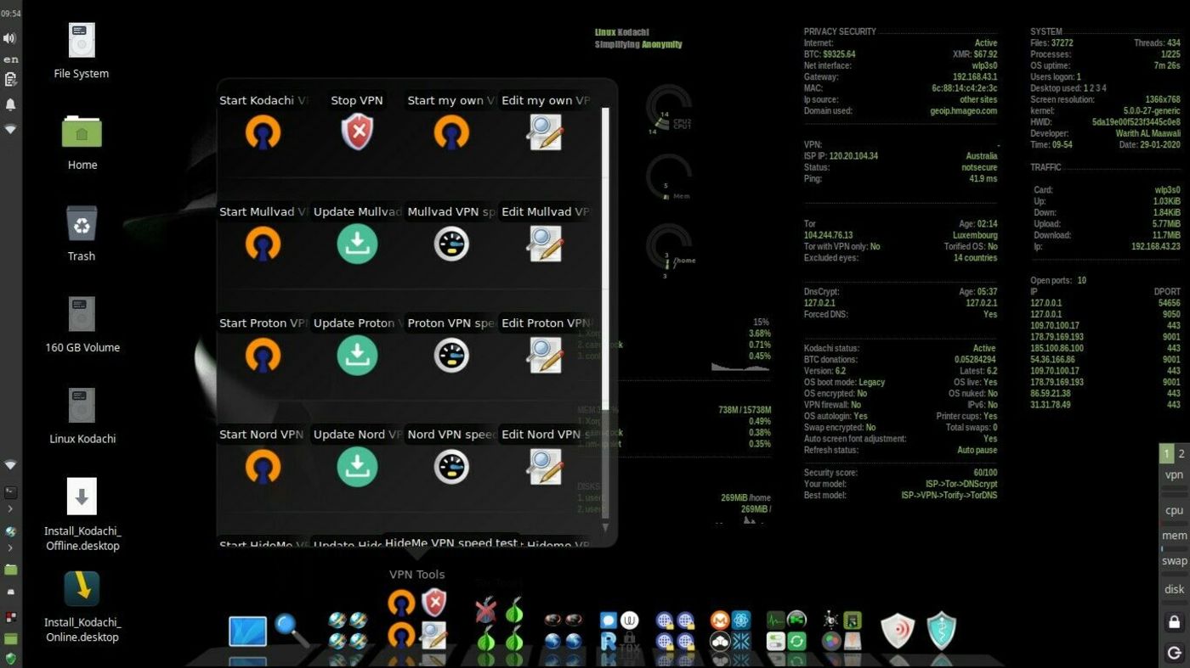Open Edit Nord VPN config icon
The height and width of the screenshot is (668, 1190).
coord(545,466)
